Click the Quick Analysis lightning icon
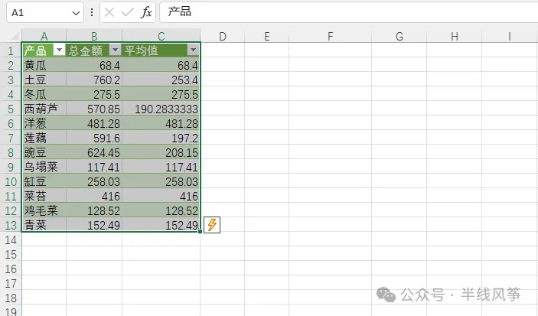 click(x=212, y=225)
